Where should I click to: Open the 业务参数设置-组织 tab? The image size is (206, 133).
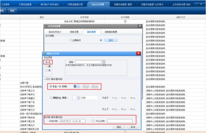182,4
